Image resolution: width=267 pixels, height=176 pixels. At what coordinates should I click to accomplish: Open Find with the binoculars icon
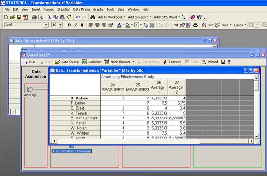click(93, 17)
